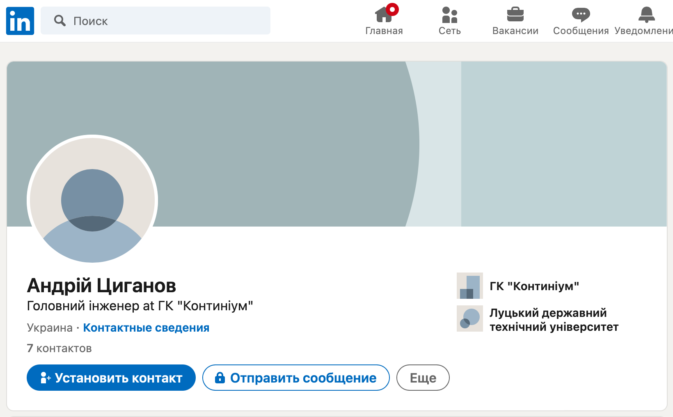The width and height of the screenshot is (673, 417).
Task: Open the Контактные сведения link
Action: [146, 328]
